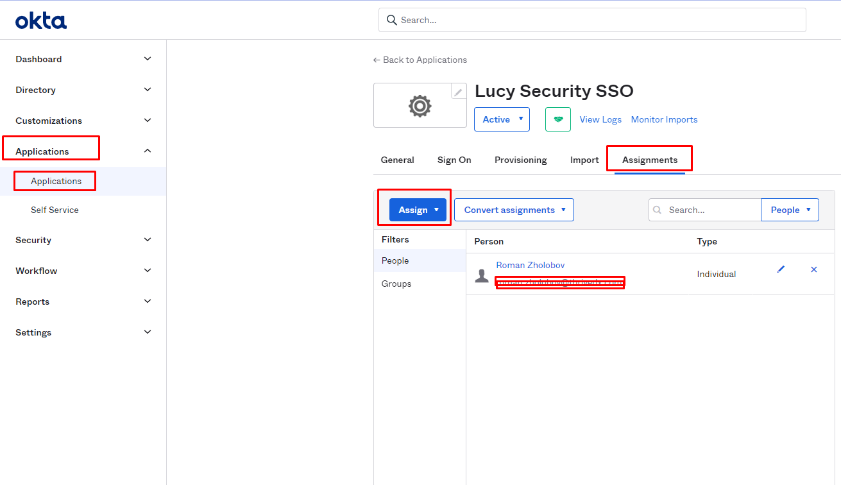The width and height of the screenshot is (841, 485).
Task: Click the Lucy Security SSO title
Action: (x=554, y=91)
